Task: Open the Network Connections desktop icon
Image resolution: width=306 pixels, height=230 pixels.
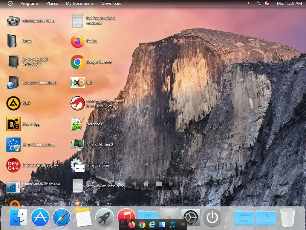Action: click(13, 83)
